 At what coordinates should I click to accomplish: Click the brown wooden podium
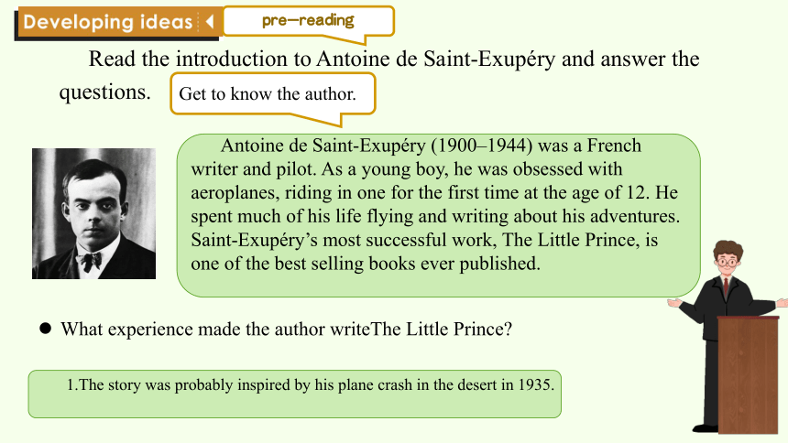coord(748,374)
